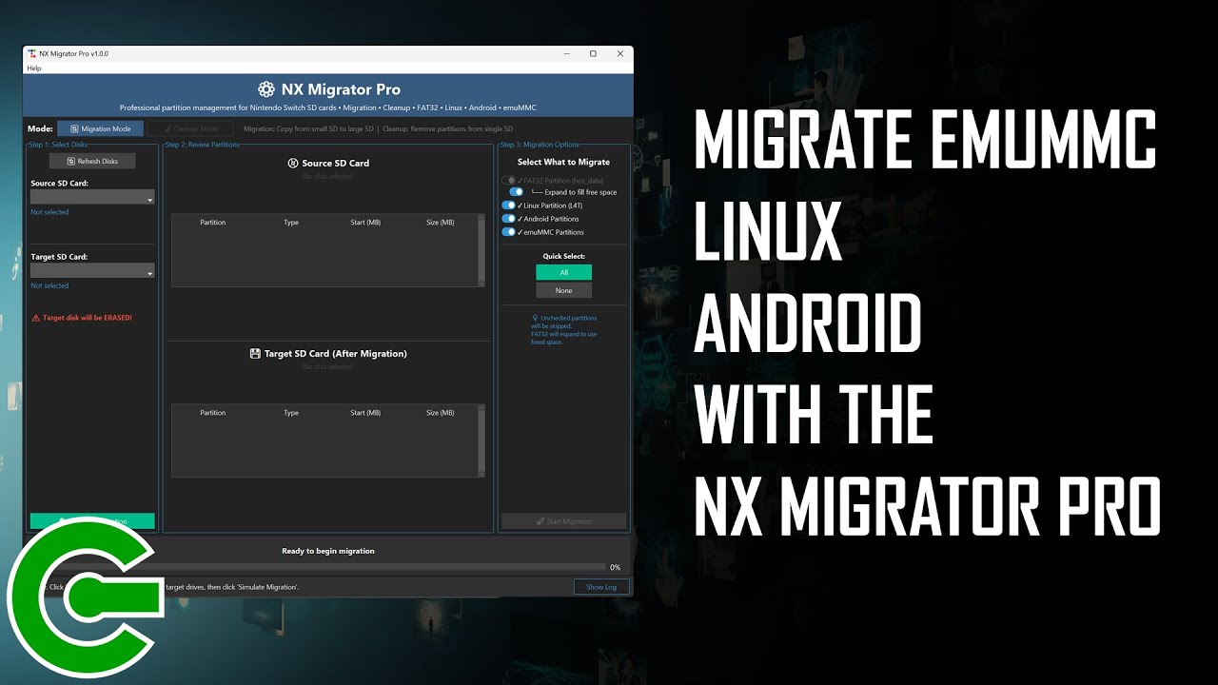Click 'Ready to begin migration' status text

pyautogui.click(x=328, y=551)
